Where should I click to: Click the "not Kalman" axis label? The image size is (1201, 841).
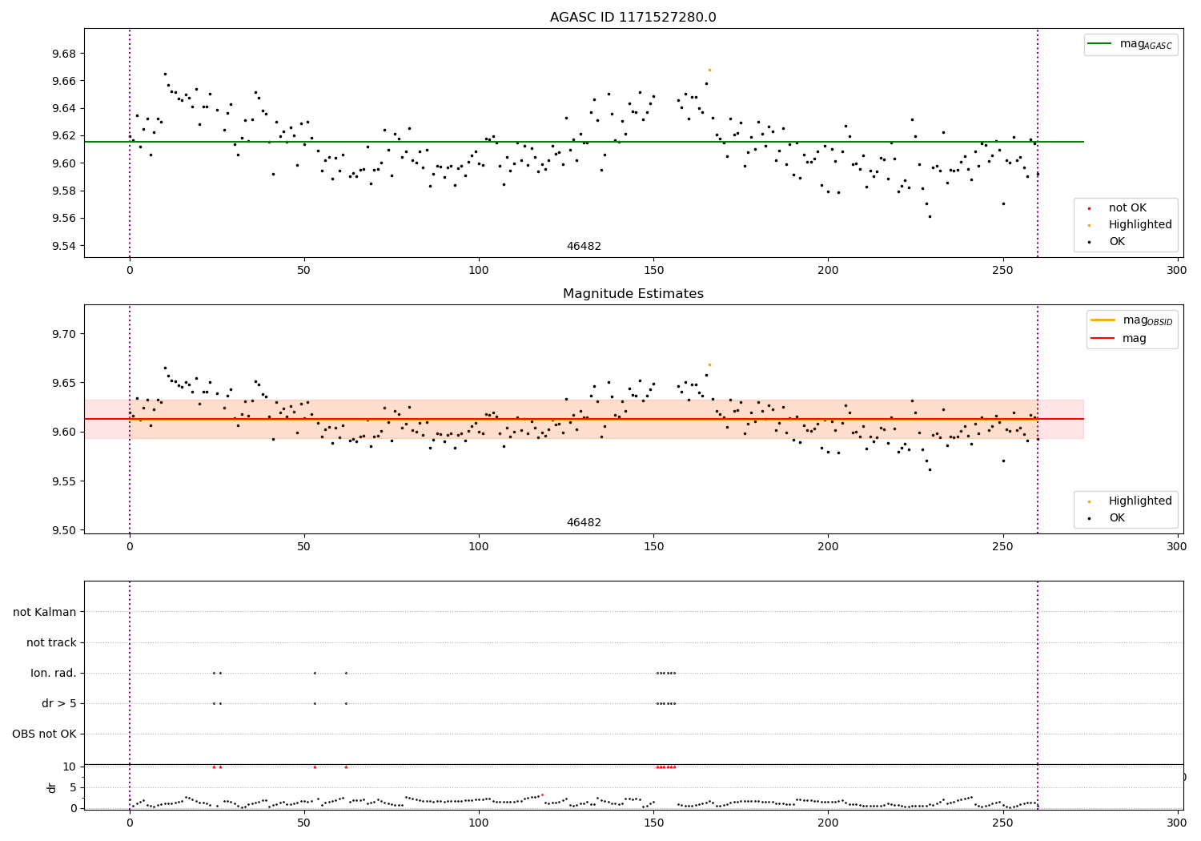[45, 613]
